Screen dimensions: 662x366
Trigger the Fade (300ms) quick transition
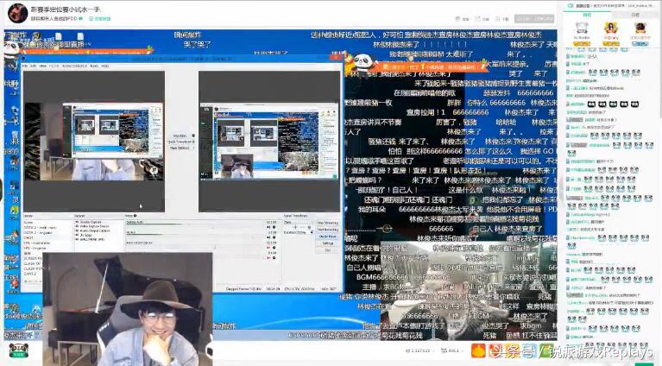coord(180,148)
